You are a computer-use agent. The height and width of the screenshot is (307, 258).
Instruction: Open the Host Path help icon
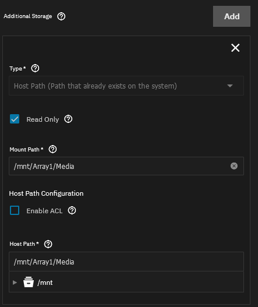click(48, 244)
